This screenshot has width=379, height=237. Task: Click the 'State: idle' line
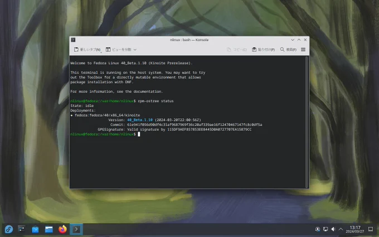pos(82,106)
